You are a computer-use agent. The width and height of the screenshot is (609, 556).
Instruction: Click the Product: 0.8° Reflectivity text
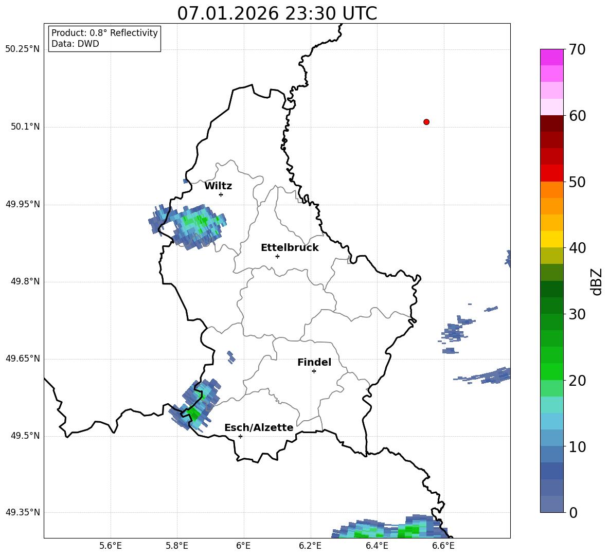tap(104, 33)
